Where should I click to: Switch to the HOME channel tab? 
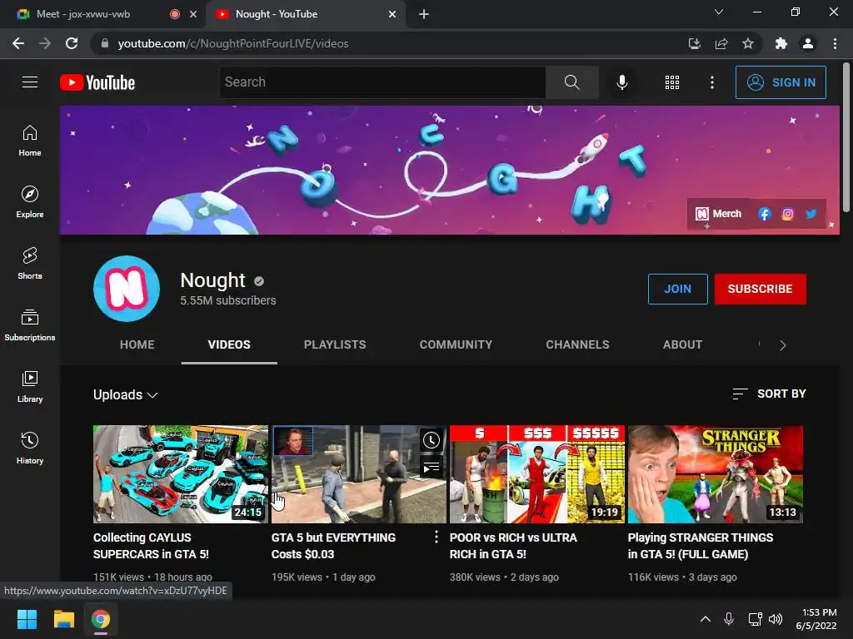137,344
